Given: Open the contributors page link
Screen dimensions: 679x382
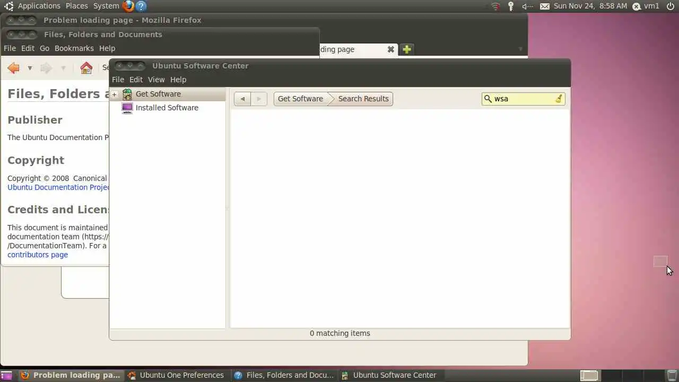Looking at the screenshot, I should [38, 255].
